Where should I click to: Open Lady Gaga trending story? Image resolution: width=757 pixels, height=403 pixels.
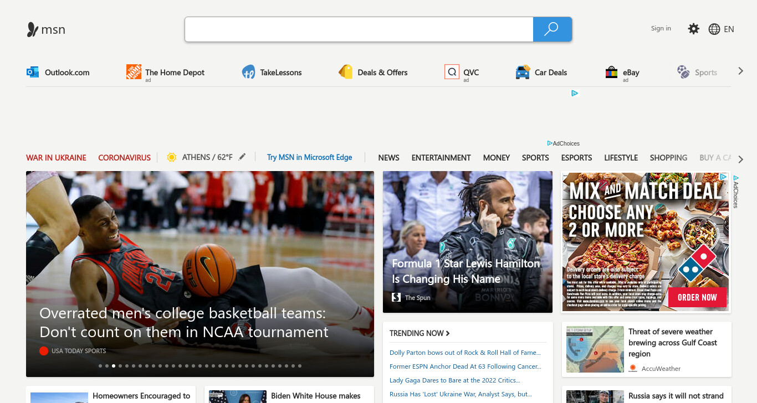(x=454, y=380)
